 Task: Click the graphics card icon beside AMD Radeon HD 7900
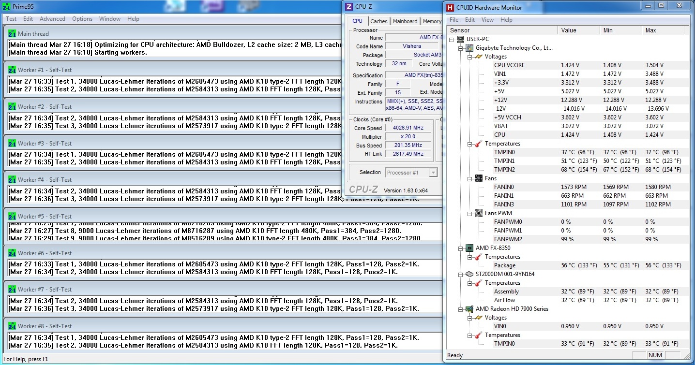[469, 309]
